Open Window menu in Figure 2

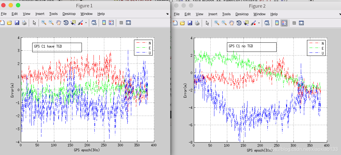(x=259, y=14)
